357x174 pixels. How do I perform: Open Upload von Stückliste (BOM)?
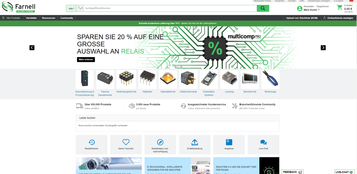tap(302, 18)
